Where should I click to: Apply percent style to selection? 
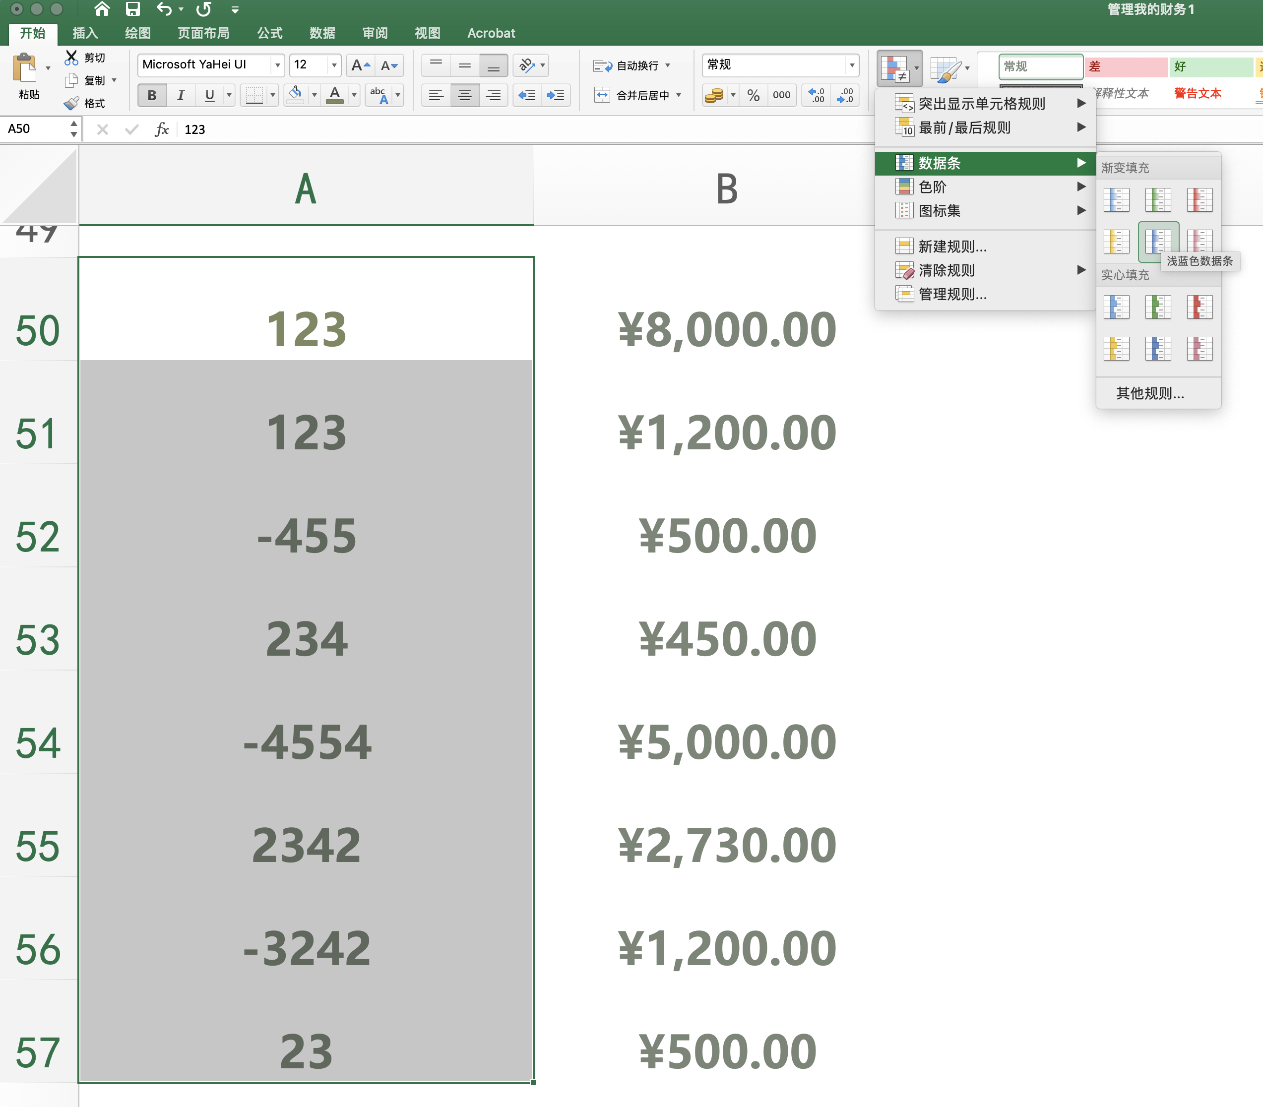752,95
